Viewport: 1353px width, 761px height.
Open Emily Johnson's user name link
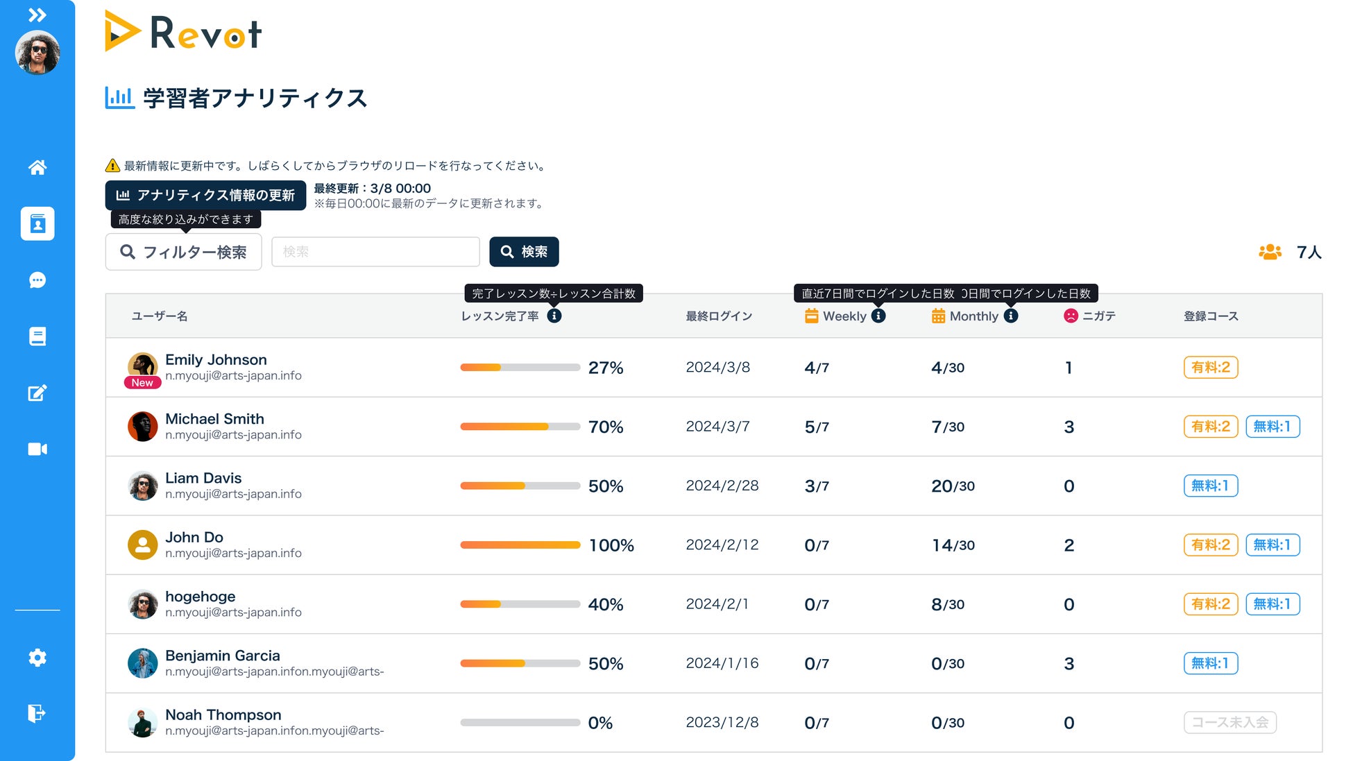[x=216, y=359]
